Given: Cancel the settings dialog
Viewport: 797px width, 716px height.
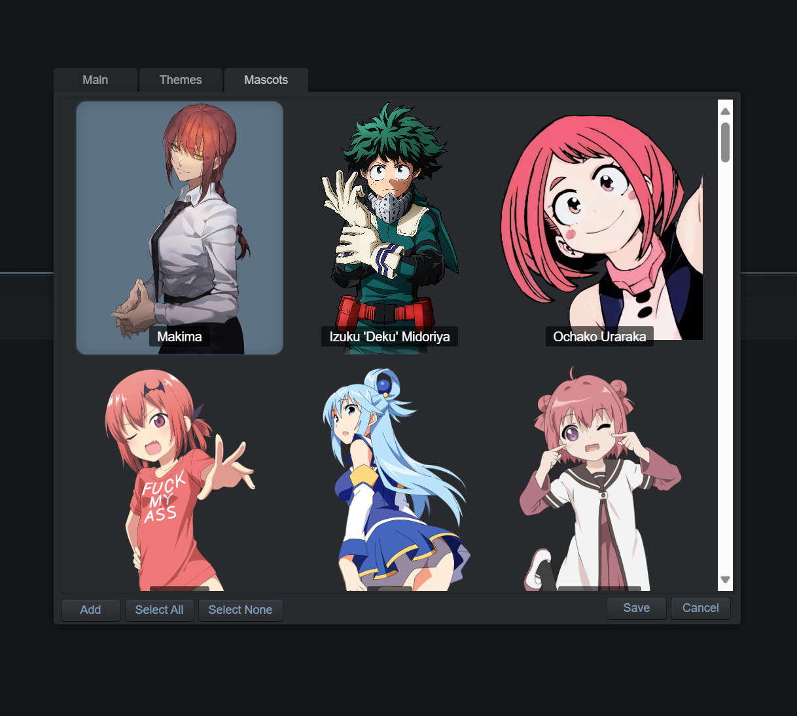Looking at the screenshot, I should (700, 608).
